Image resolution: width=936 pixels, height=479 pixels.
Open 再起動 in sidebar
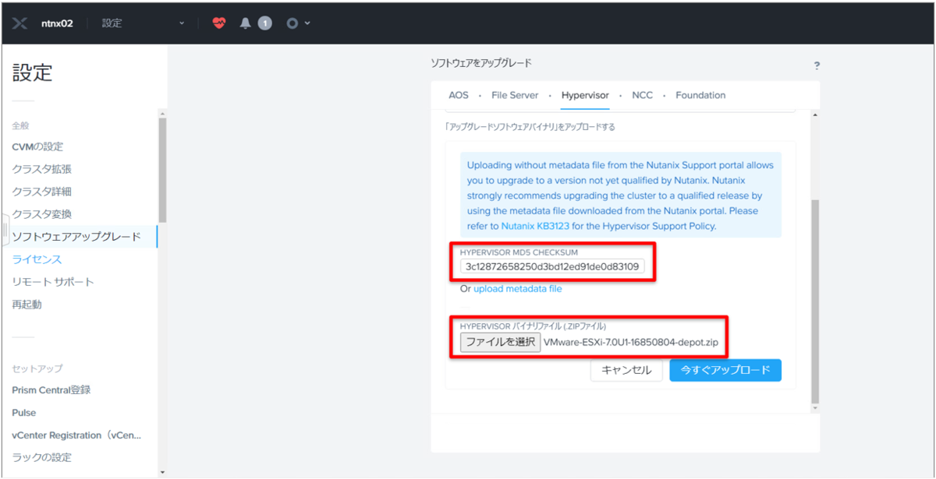(27, 305)
